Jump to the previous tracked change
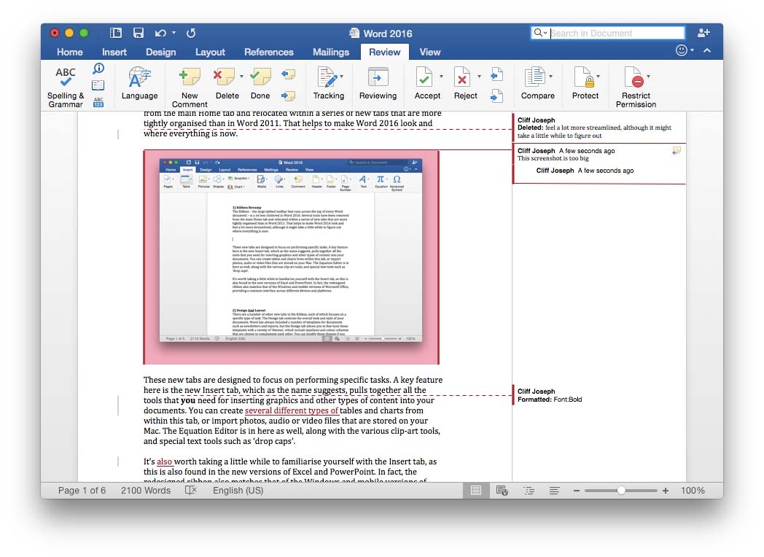The height and width of the screenshot is (557, 764). point(496,74)
